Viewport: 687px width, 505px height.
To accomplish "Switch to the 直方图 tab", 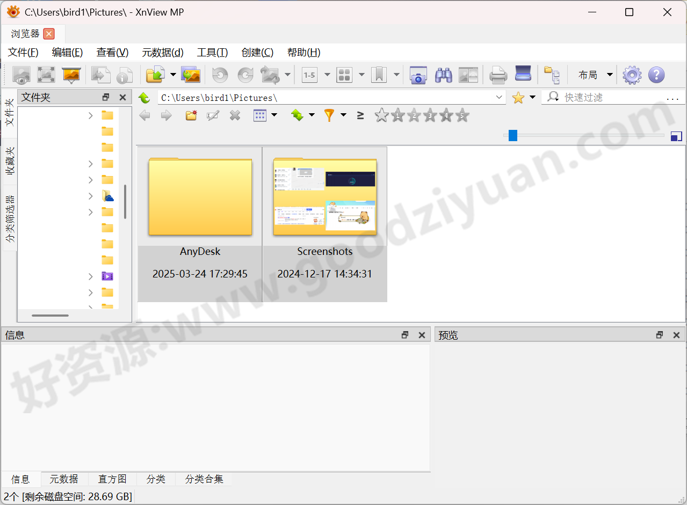I will [112, 479].
